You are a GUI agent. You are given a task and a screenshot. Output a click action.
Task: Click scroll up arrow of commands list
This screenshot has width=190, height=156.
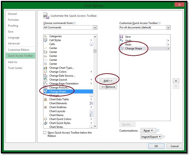[95, 37]
